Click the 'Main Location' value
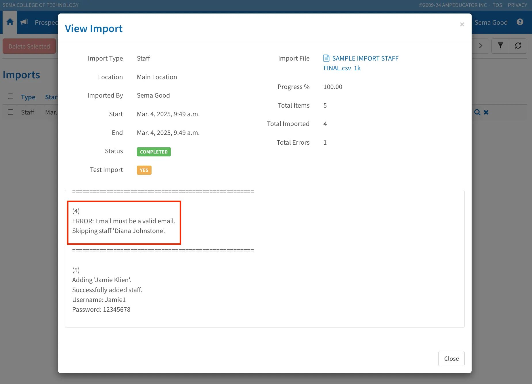The image size is (532, 384). [x=157, y=77]
